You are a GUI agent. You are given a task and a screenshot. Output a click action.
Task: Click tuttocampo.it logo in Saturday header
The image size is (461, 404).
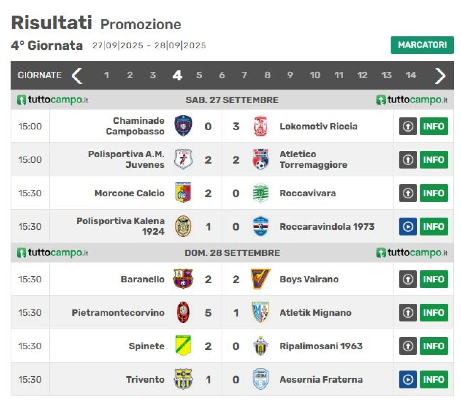coord(53,100)
